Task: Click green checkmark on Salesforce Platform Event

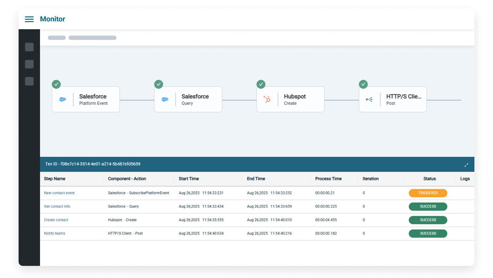Action: (x=56, y=84)
